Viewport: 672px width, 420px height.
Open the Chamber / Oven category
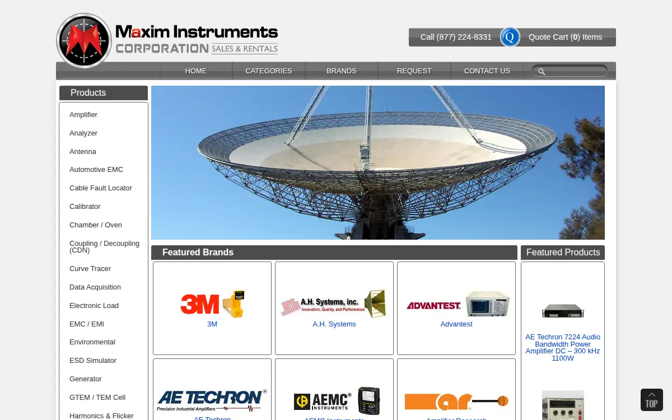pyautogui.click(x=96, y=225)
